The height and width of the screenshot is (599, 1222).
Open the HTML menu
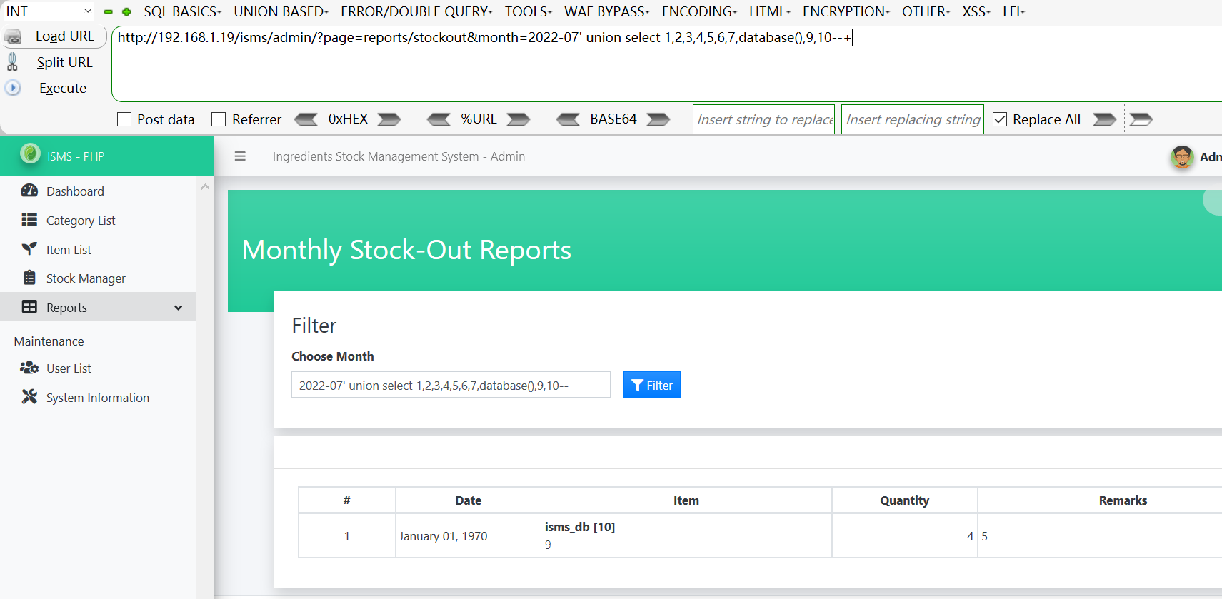point(770,11)
